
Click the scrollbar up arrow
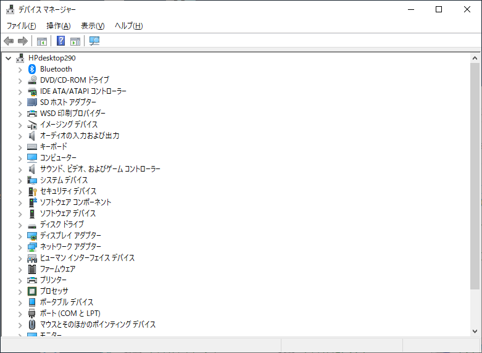[x=475, y=58]
